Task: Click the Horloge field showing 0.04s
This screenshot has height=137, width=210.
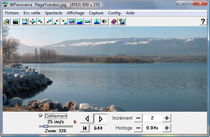Action: click(x=152, y=128)
